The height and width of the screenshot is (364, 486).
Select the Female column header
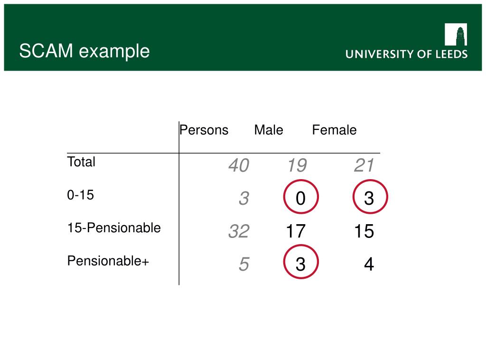(x=334, y=130)
